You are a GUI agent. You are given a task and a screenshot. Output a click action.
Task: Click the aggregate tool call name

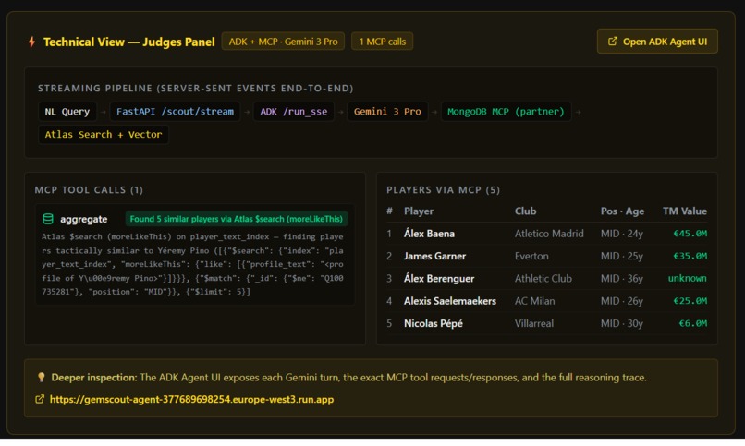point(83,219)
